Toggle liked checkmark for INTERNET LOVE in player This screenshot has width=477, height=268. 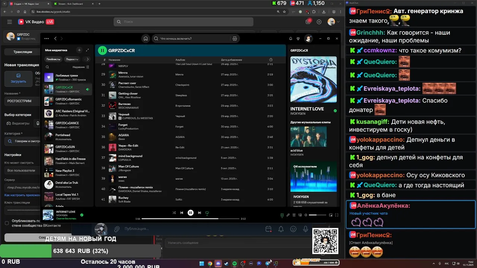pos(82,215)
